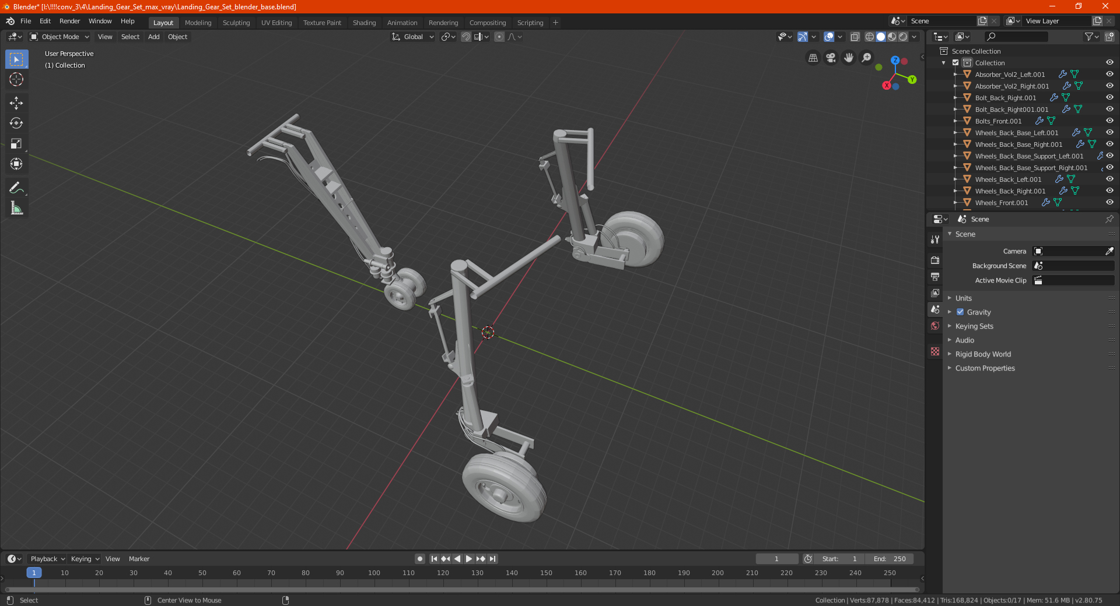
Task: Activate the 3D Cursor tool
Action: pyautogui.click(x=16, y=80)
